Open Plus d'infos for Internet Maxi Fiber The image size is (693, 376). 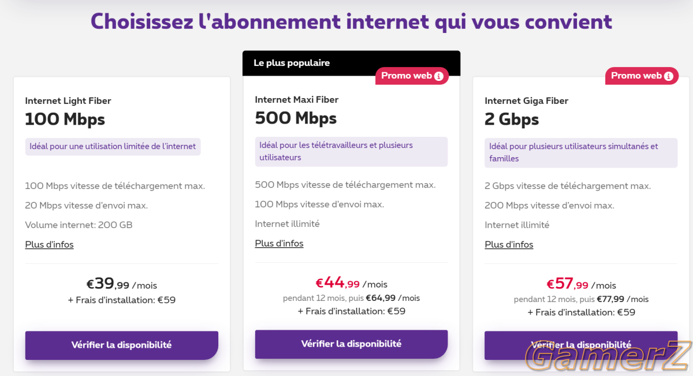coord(279,243)
